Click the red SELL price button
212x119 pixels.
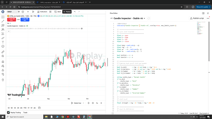pos(11,20)
